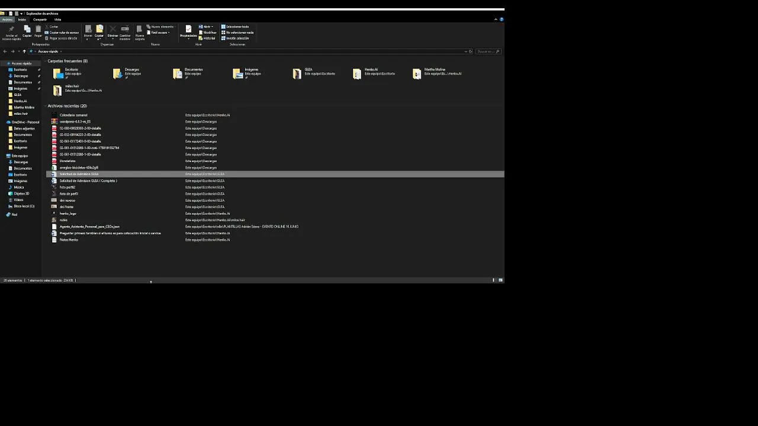Click the Forward navigation arrow
This screenshot has height=426, width=758.
click(x=12, y=51)
